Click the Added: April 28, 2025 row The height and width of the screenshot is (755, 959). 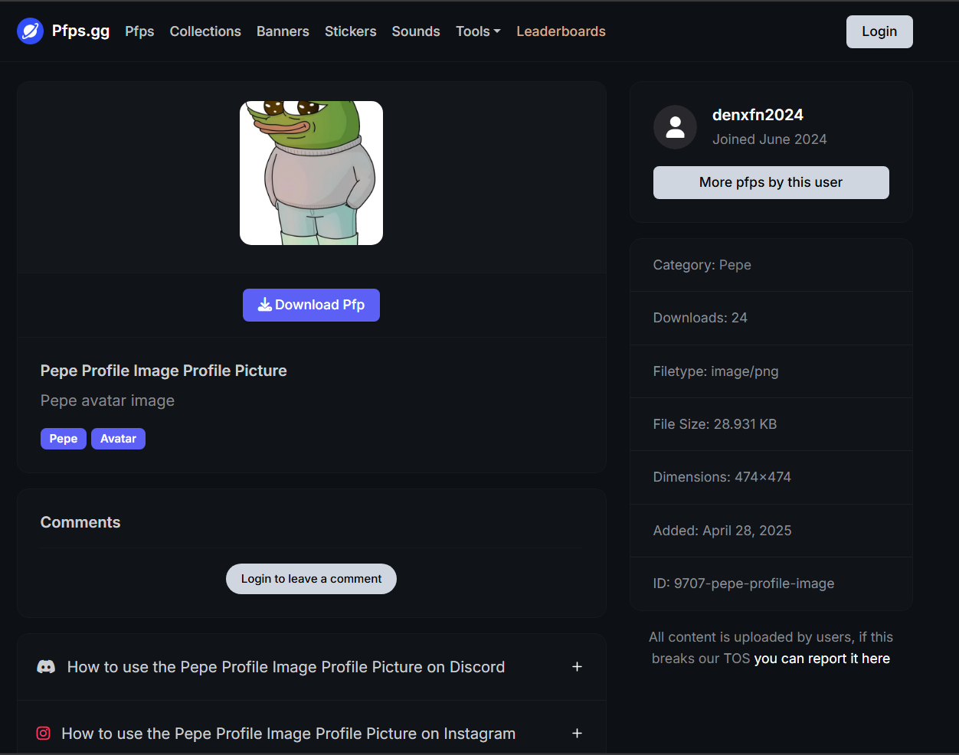pyautogui.click(x=771, y=531)
